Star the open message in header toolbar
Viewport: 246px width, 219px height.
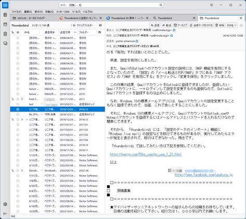[241, 25]
